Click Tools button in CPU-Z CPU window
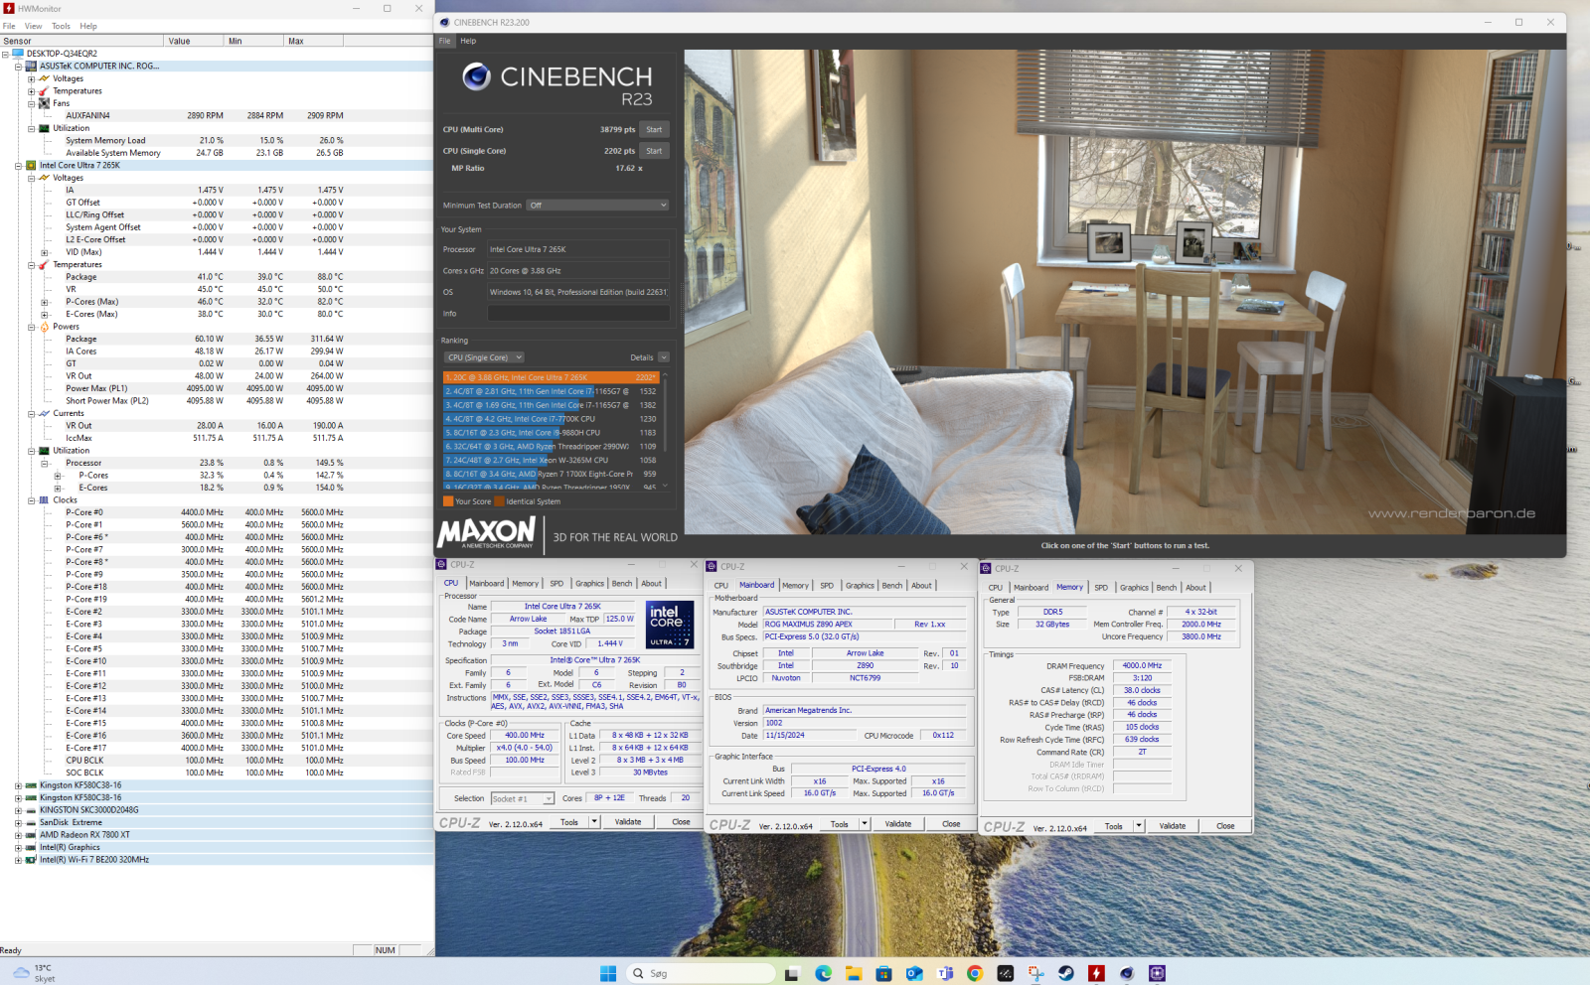The height and width of the screenshot is (985, 1590). [x=569, y=822]
